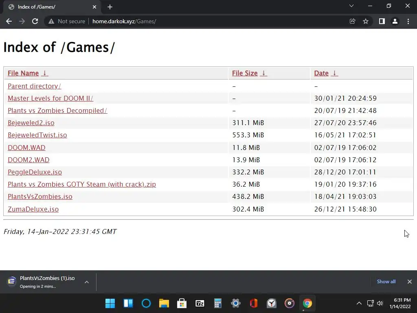The image size is (417, 313).
Task: Open File Explorer from the taskbar
Action: 164,303
